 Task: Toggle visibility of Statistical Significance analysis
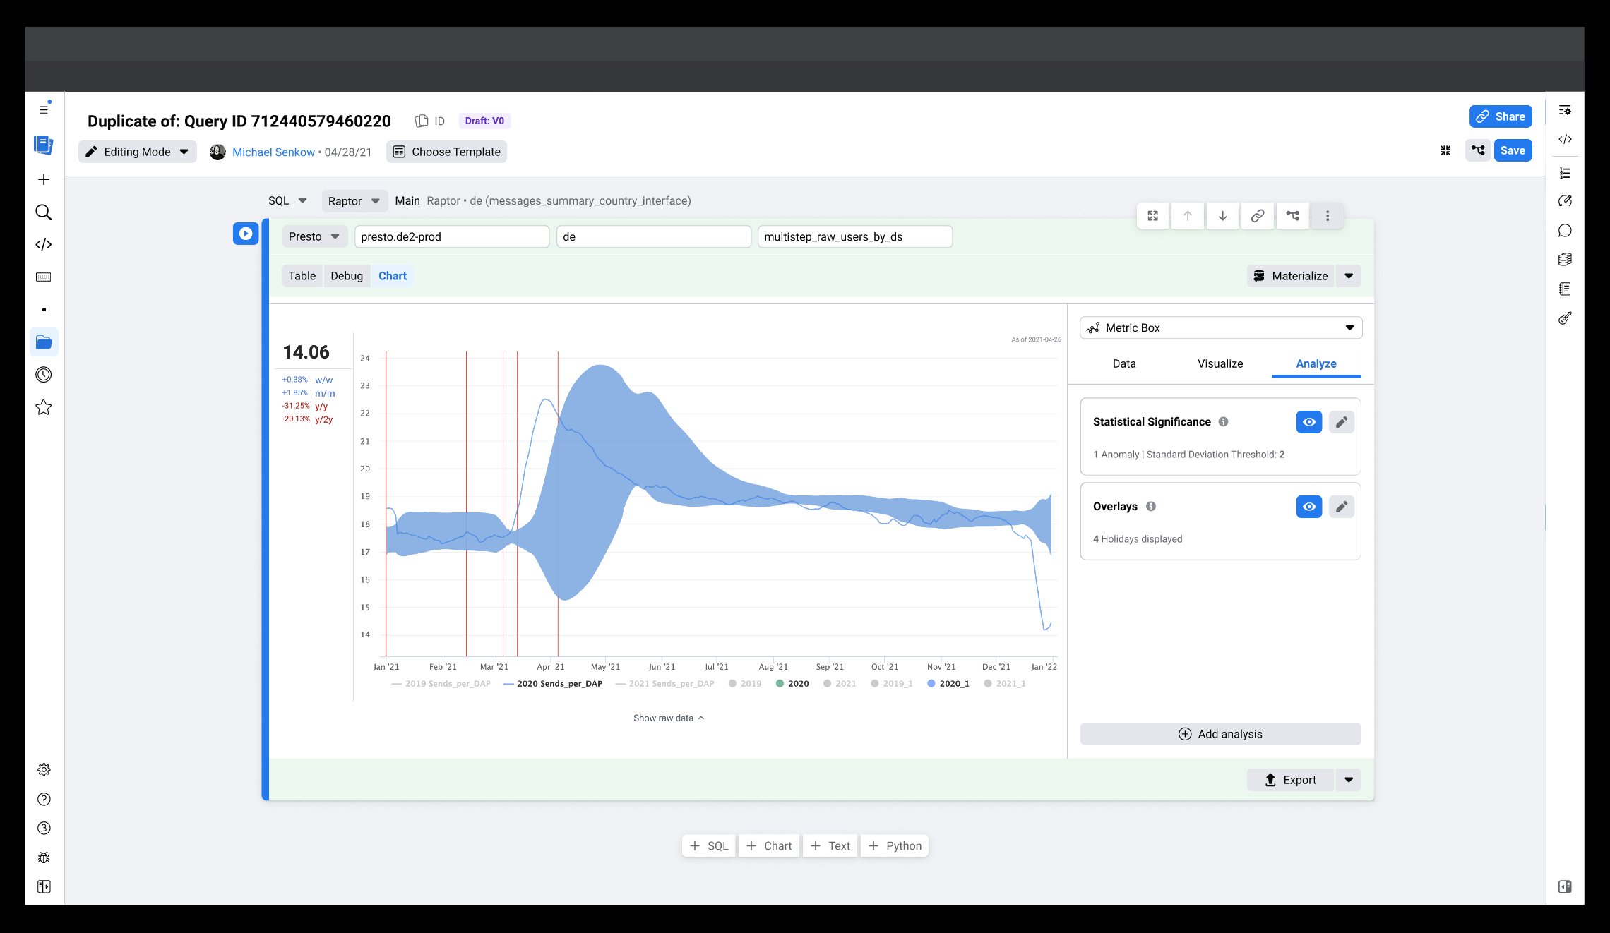click(x=1308, y=421)
